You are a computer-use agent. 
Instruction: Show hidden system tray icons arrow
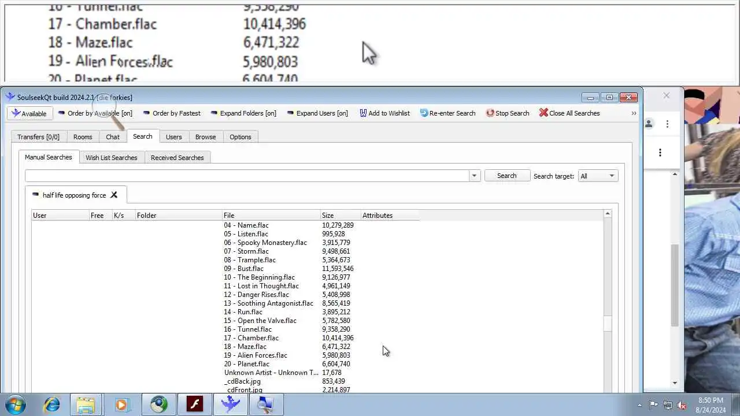(639, 405)
